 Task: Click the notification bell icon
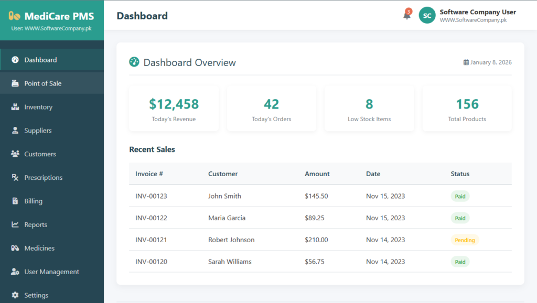pos(406,15)
